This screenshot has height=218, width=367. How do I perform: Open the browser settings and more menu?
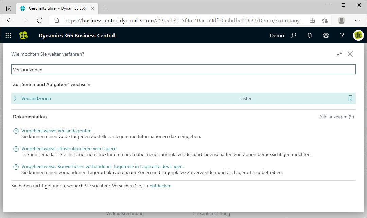point(357,20)
